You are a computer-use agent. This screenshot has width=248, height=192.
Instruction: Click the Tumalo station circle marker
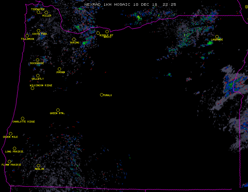point(102,95)
